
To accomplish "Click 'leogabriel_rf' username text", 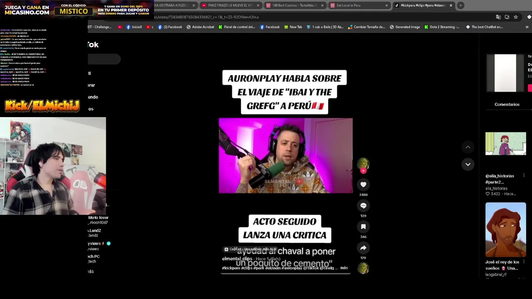I will [x=496, y=274].
